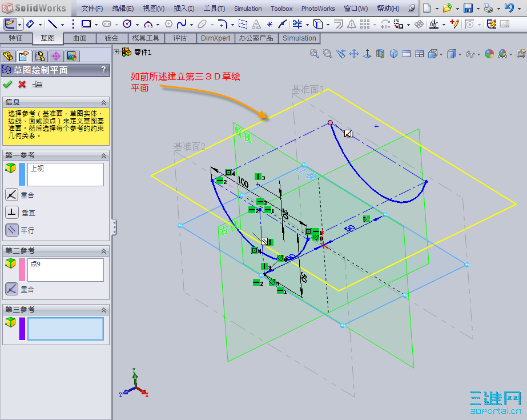Image resolution: width=527 pixels, height=420 pixels.
Task: Select the Centerpoint Arc tool
Action: (x=148, y=24)
